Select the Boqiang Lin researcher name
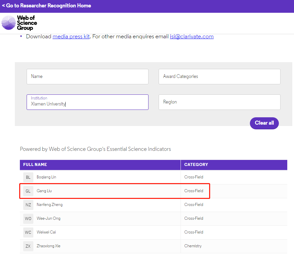This screenshot has height=254, width=294. 46,177
